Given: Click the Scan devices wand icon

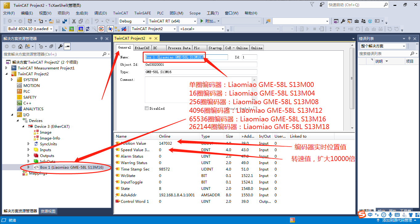Looking at the screenshot, I should click(x=94, y=29).
